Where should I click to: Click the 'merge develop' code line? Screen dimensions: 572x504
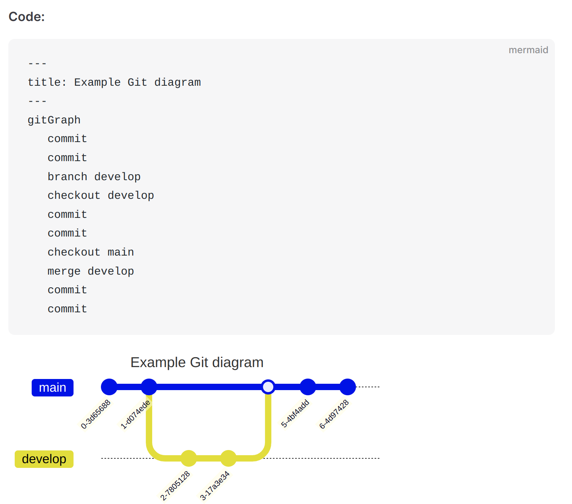click(x=91, y=271)
